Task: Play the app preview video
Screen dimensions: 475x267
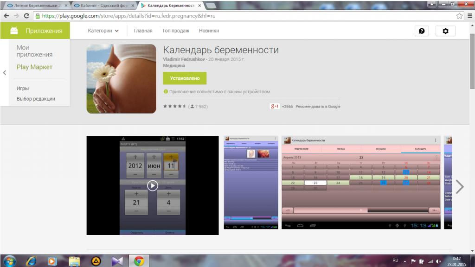Action: click(x=153, y=185)
